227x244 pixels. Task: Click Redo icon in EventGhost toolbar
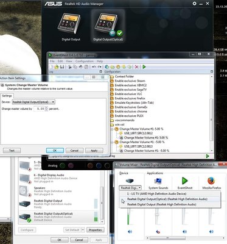(100, 67)
